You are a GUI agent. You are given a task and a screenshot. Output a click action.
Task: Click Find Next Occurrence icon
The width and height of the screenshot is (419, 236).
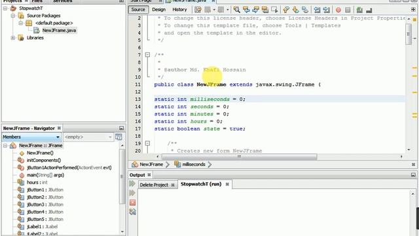(255, 10)
